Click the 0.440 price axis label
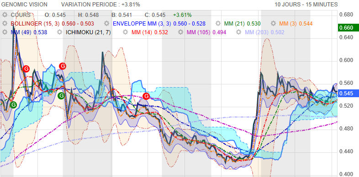The width and height of the screenshot is (359, 177). [x=346, y=151]
